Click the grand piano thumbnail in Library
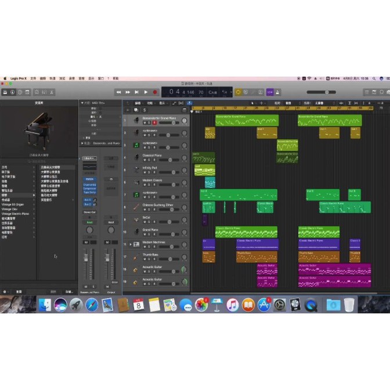 tap(38, 131)
